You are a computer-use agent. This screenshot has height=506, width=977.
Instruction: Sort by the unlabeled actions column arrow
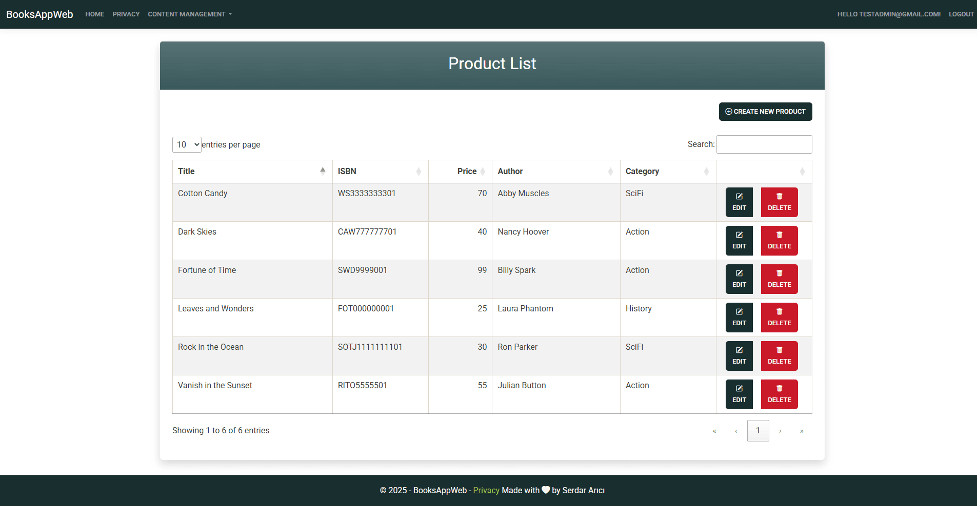[802, 171]
